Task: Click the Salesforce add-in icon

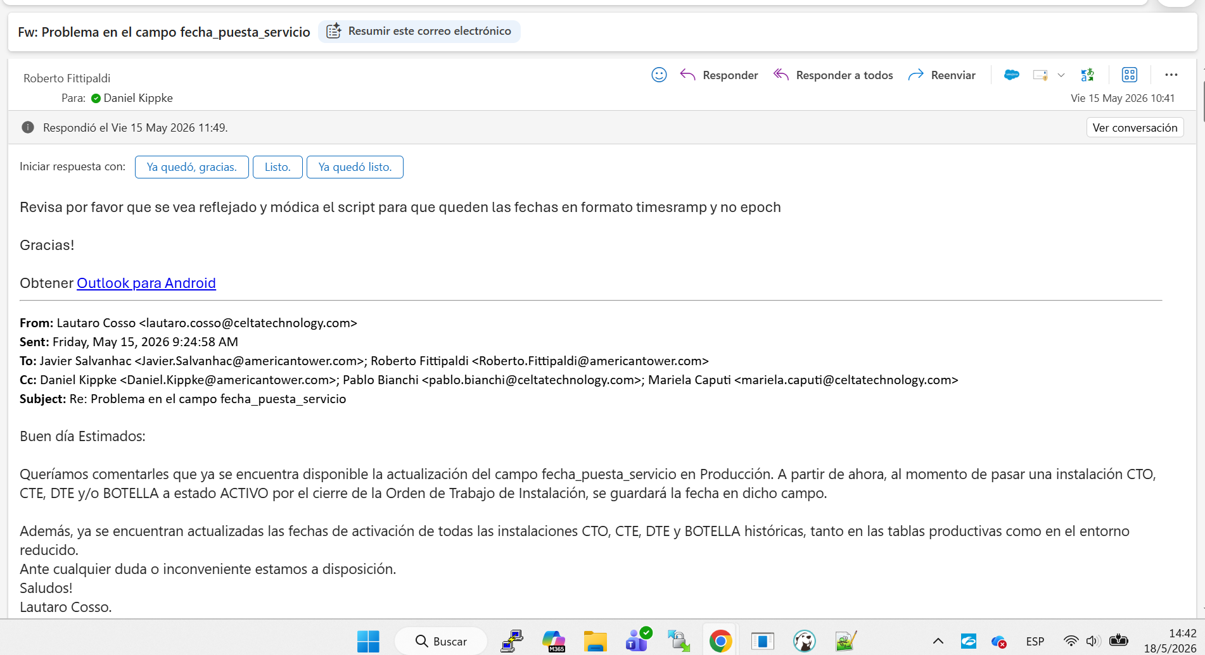Action: [x=1012, y=75]
